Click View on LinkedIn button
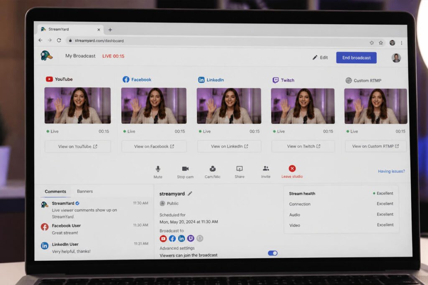Viewport: 428px width, 285px height. tap(229, 146)
